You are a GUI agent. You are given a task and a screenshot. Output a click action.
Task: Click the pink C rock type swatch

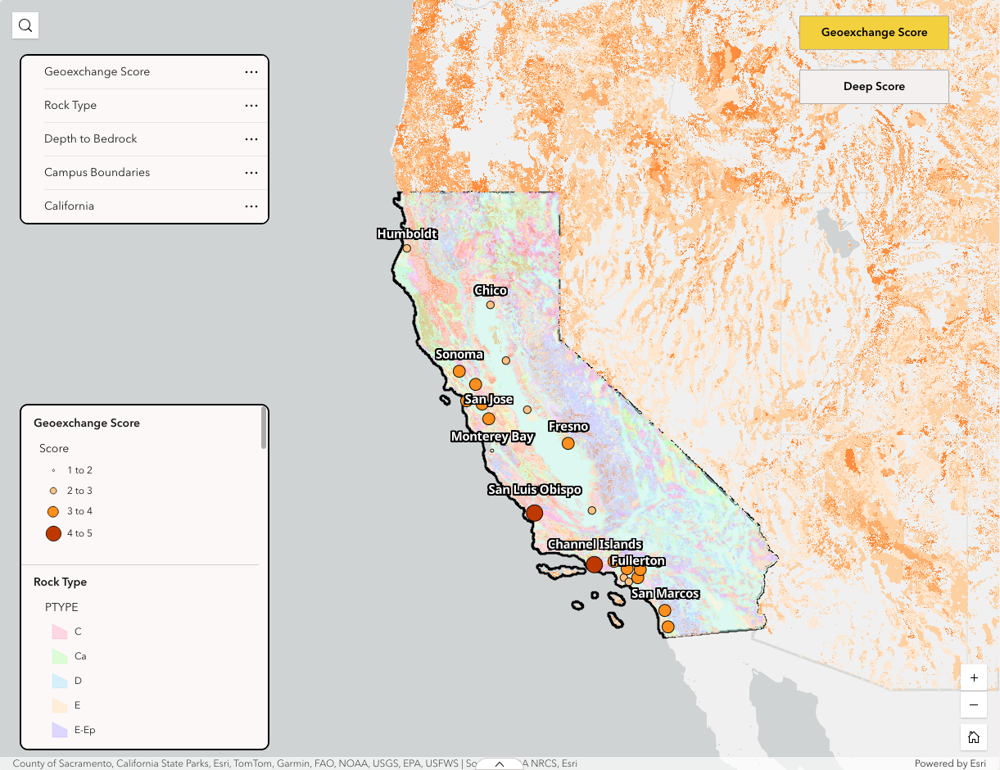pos(59,632)
